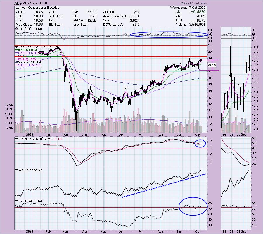
Task: Click the Utilities / Conventional Electricity sector text
Action: 38,8
